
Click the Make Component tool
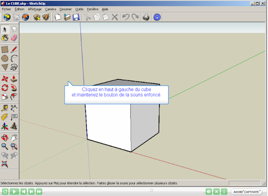(x=14, y=29)
